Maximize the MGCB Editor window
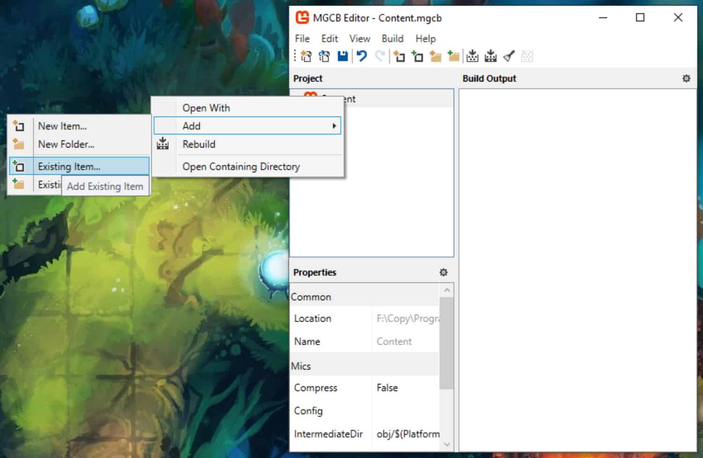 point(640,18)
